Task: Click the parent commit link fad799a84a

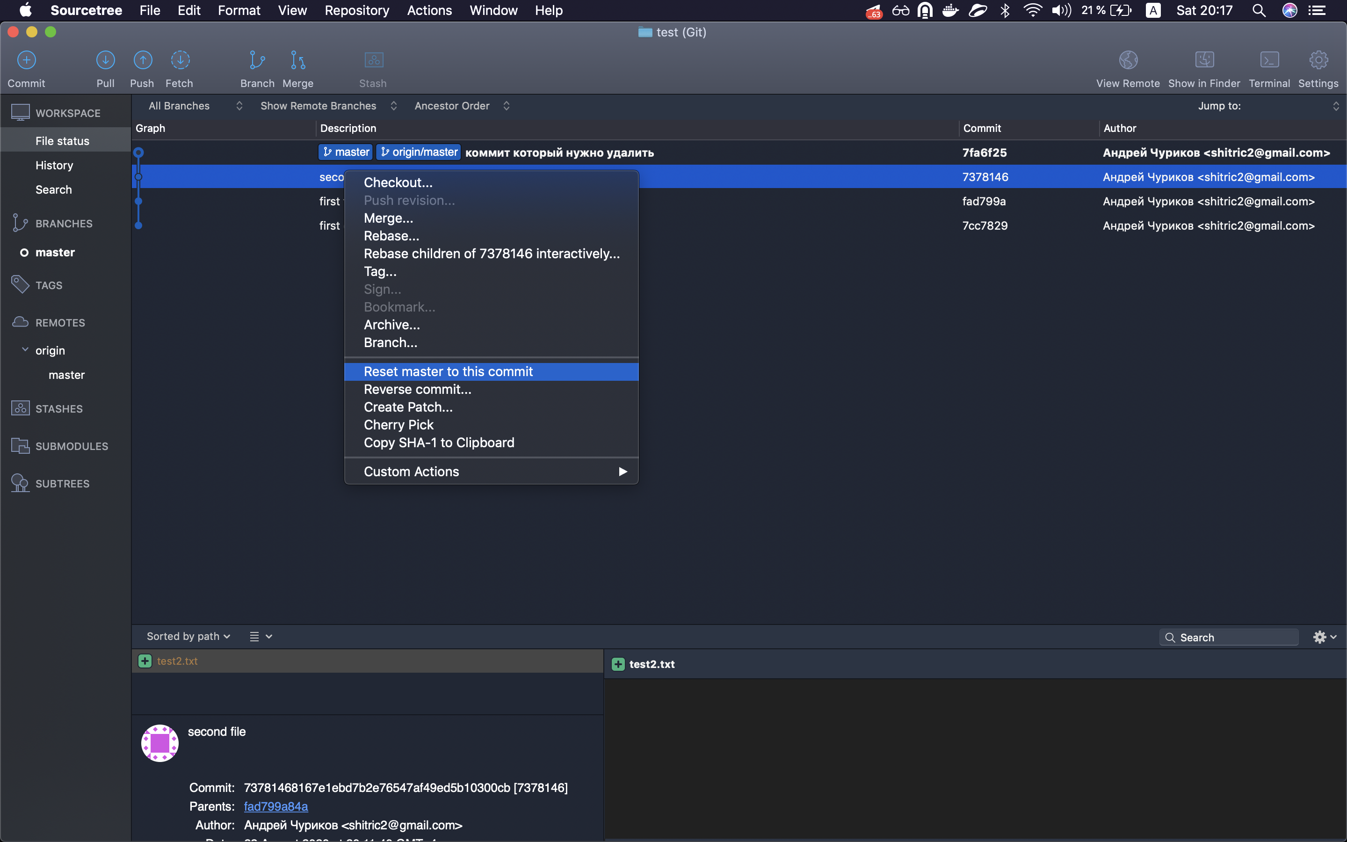Action: (275, 806)
